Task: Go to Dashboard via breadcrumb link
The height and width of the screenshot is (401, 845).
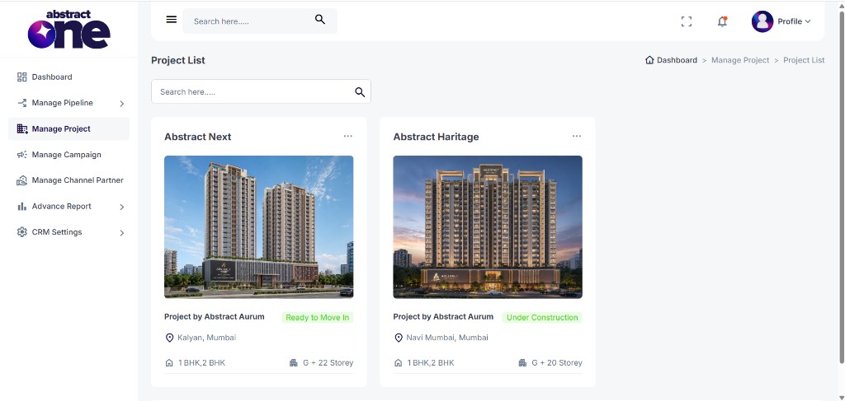Action: point(677,60)
